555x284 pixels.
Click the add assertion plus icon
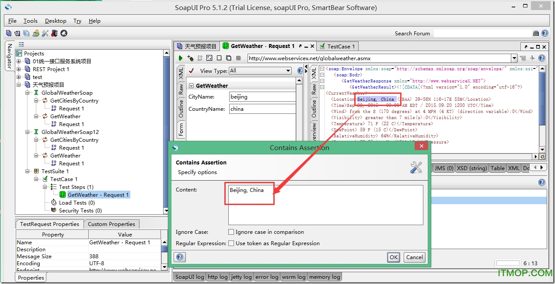[x=190, y=58]
